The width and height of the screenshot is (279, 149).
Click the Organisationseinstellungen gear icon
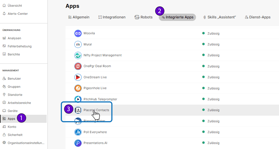point(4,143)
